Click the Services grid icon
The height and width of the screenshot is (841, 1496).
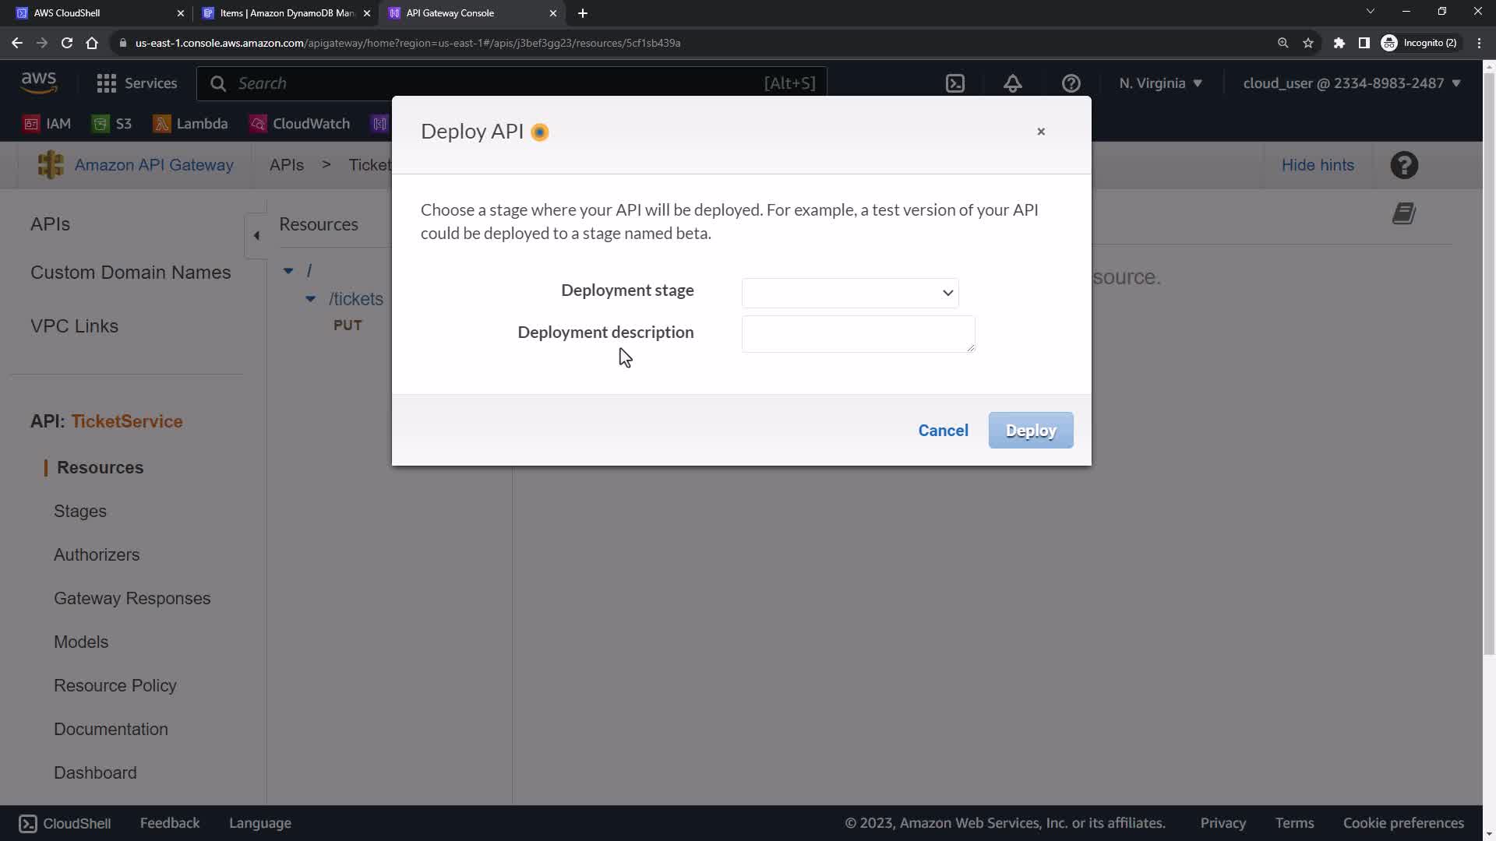click(107, 83)
